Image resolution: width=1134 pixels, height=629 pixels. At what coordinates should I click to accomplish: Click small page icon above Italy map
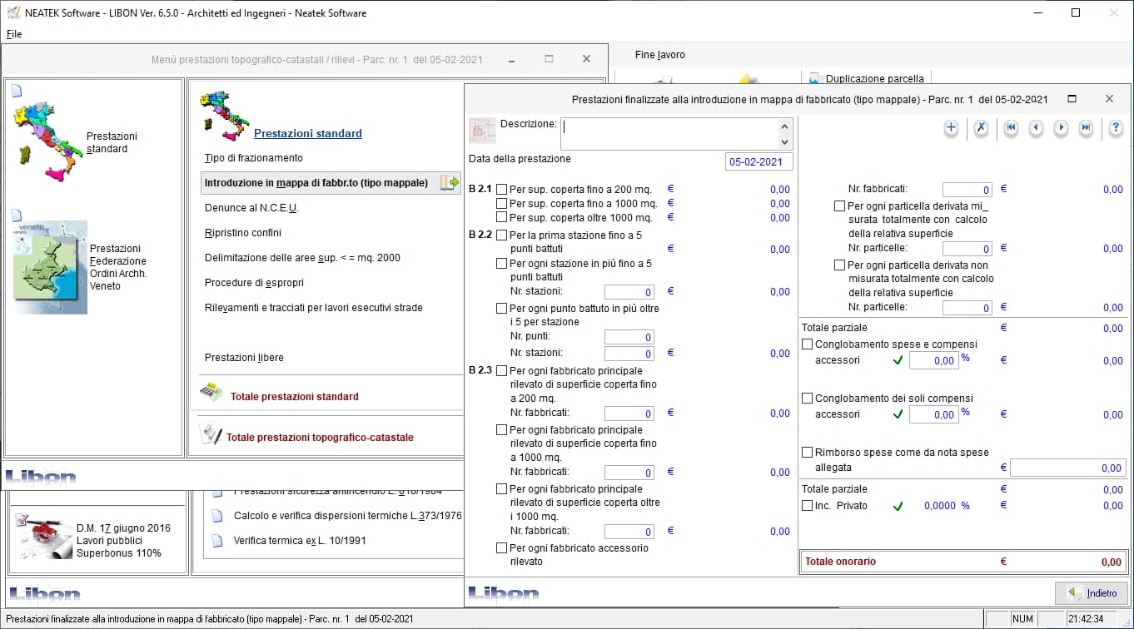tap(17, 91)
